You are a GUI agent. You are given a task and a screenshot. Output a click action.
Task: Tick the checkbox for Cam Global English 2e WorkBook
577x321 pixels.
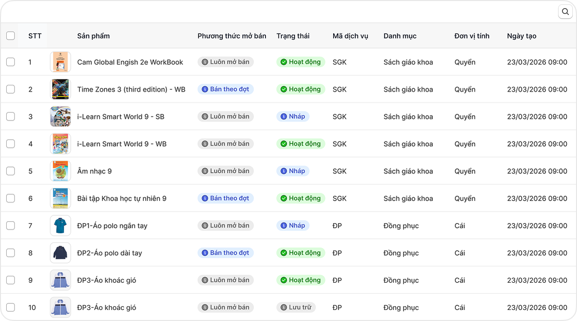[11, 62]
